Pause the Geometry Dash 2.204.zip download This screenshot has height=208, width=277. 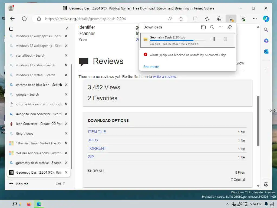pos(213,39)
